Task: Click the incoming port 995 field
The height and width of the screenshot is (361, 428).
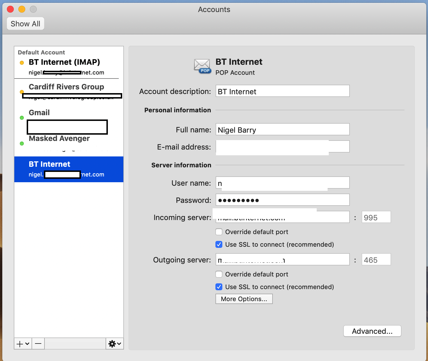Action: [x=376, y=217]
